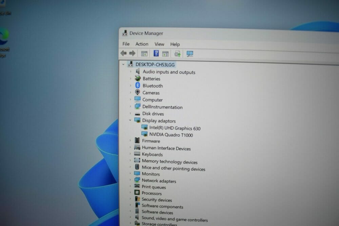The image size is (339, 226).
Task: Expand the Cameras category arrow
Action: [131, 92]
